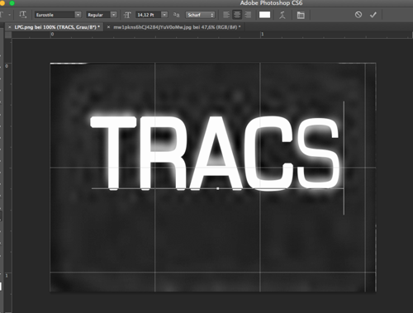Viewport: 413px width, 313px height.
Task: Open the Character and Paragraph panels
Action: click(x=301, y=15)
